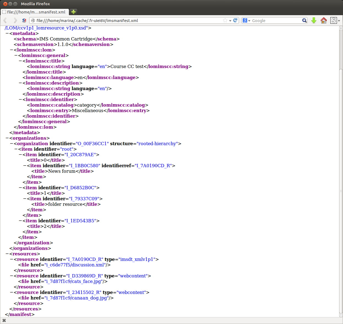
Task: Reload the page with refresh icon
Action: [x=235, y=20]
